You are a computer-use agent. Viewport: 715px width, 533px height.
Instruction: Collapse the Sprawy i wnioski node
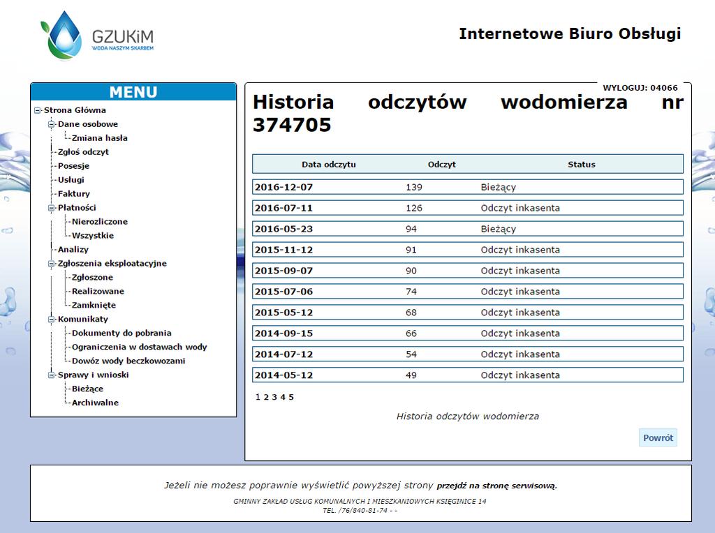coord(52,375)
